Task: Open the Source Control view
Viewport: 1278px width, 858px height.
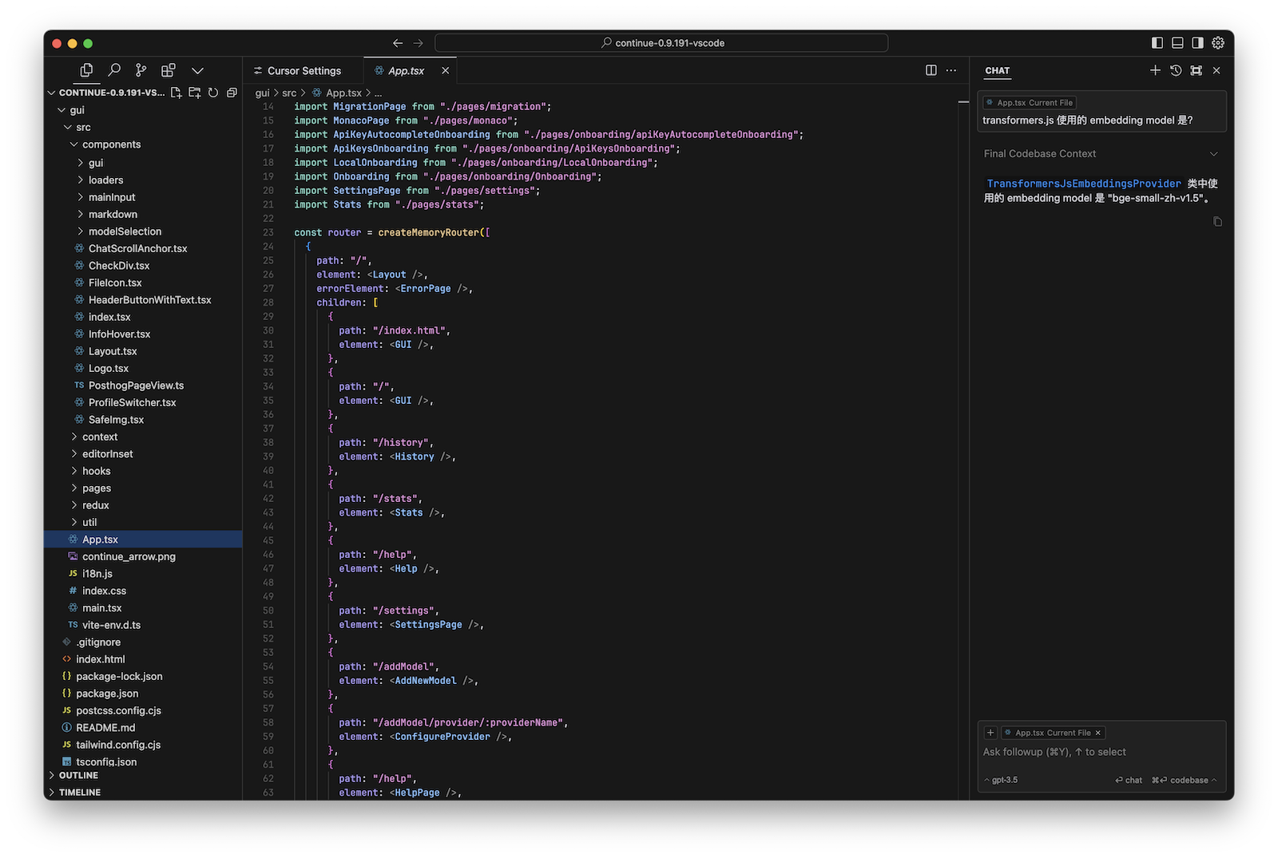Action: point(141,70)
